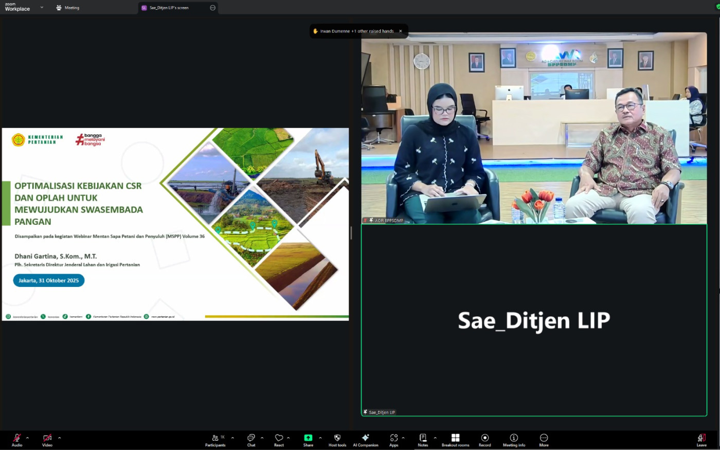This screenshot has width=720, height=450.
Task: Expand video options arrow next to Video
Action: tap(59, 438)
